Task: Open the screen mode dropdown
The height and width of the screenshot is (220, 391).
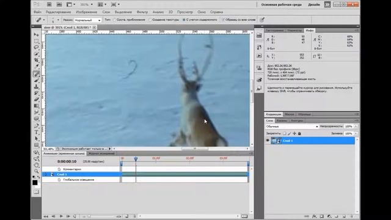Action: click(x=115, y=4)
